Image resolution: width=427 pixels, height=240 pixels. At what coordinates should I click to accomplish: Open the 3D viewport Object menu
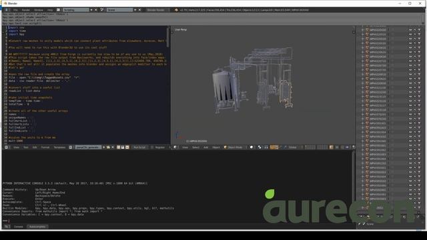click(x=216, y=147)
